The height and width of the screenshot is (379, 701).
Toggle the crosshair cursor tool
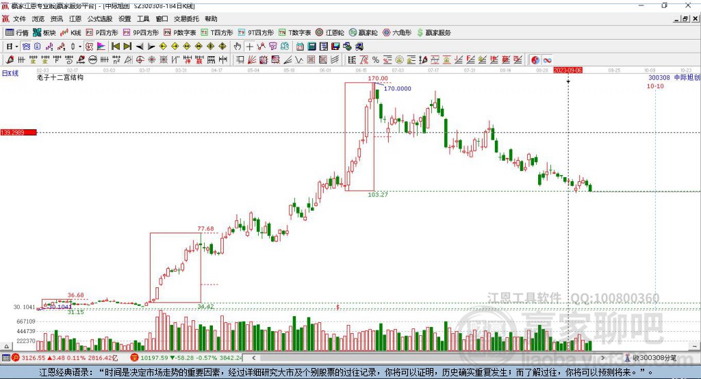(x=249, y=47)
